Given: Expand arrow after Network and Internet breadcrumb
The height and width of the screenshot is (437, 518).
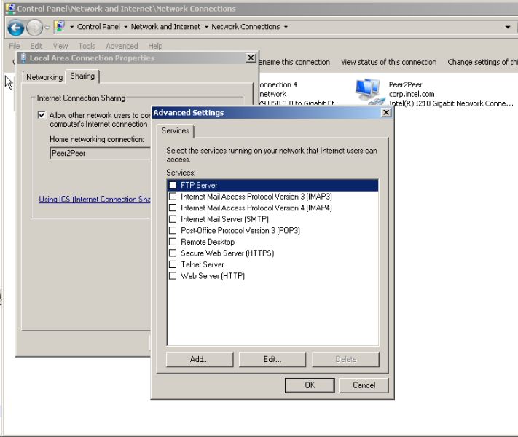Looking at the screenshot, I should pyautogui.click(x=206, y=27).
